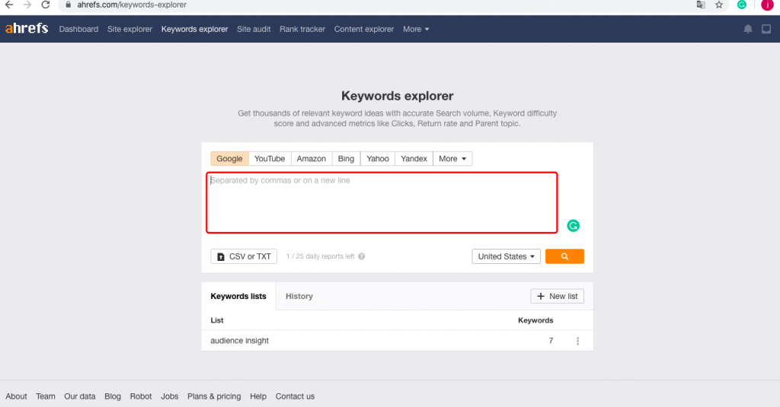This screenshot has width=780, height=407.
Task: Open Plans & pricing footer link
Action: [214, 396]
